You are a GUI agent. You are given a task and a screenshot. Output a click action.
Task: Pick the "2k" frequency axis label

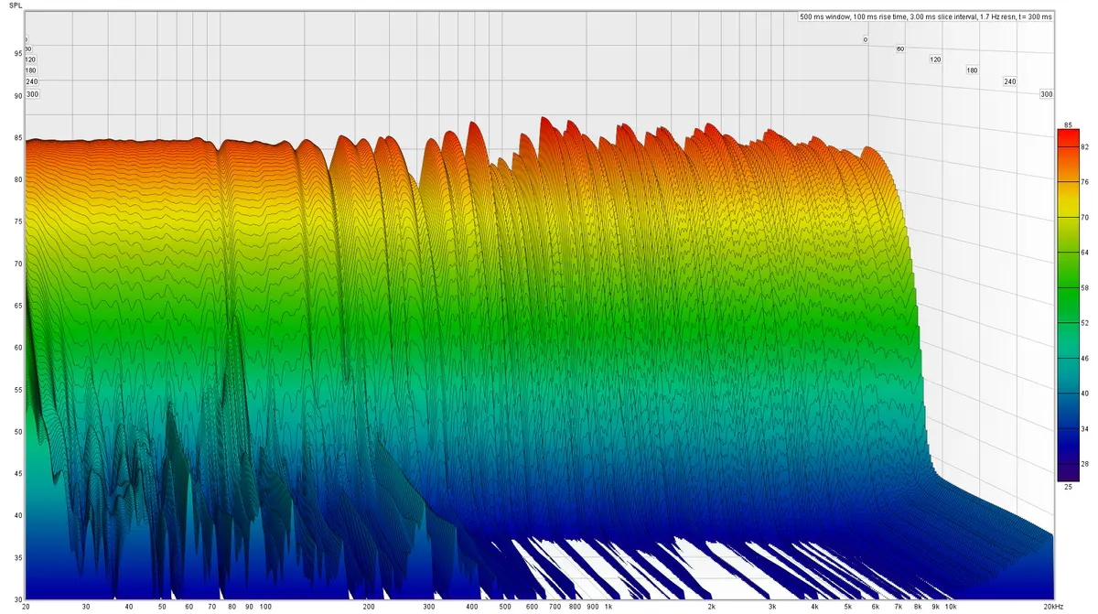tap(711, 607)
